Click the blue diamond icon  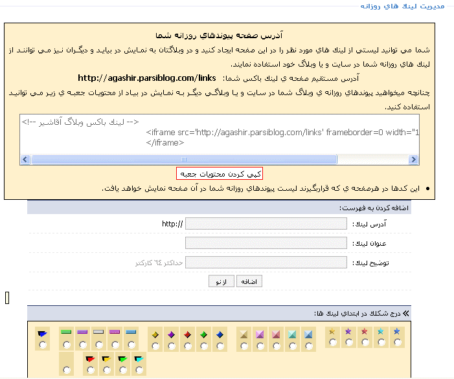tap(220, 335)
